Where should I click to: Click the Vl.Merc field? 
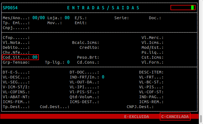176,38
